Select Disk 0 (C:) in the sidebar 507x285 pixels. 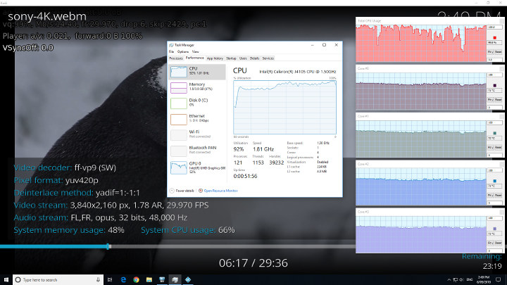click(197, 103)
